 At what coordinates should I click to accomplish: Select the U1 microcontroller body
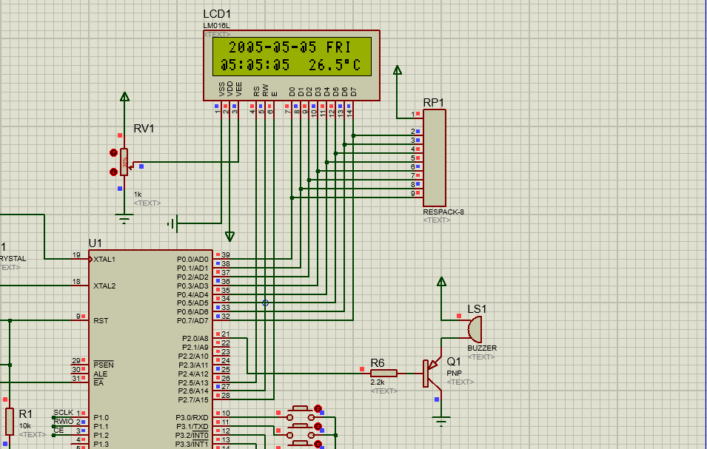coord(150,349)
